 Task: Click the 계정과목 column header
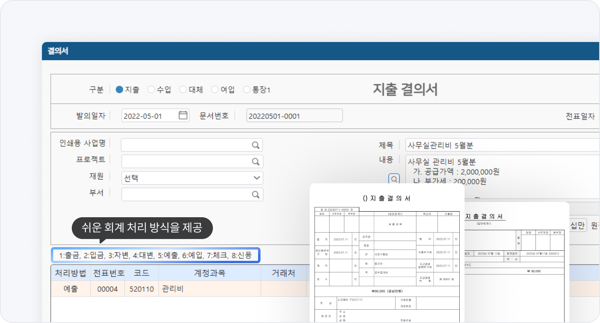[x=210, y=273]
